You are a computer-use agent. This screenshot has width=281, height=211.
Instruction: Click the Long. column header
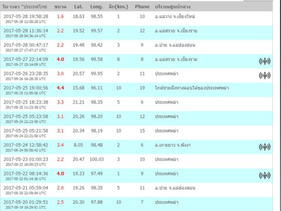point(96,7)
